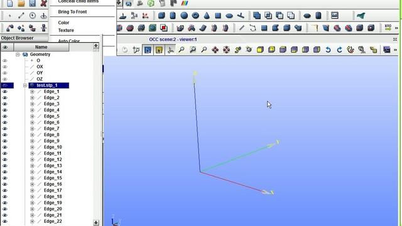Switch the viewer to the Front view cube

point(260,50)
